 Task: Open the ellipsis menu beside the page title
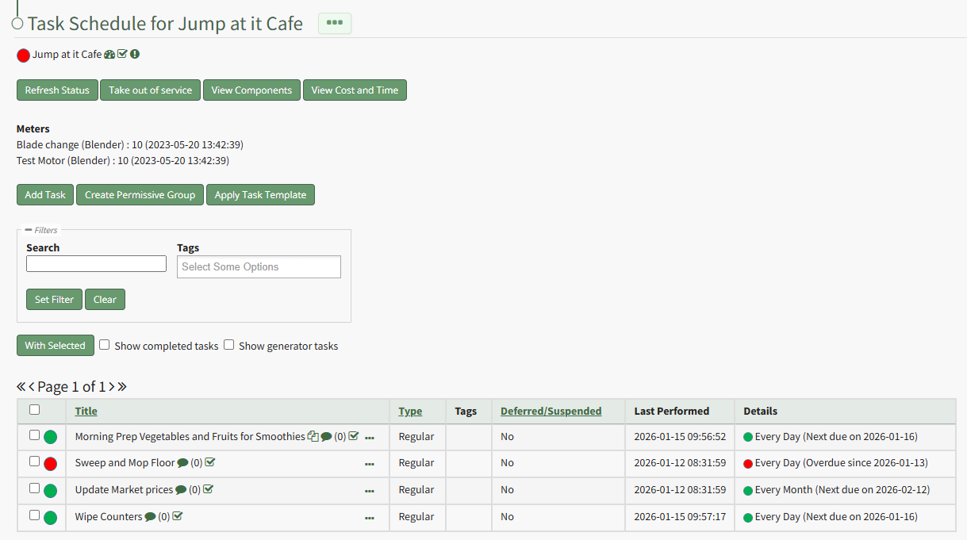tap(334, 23)
